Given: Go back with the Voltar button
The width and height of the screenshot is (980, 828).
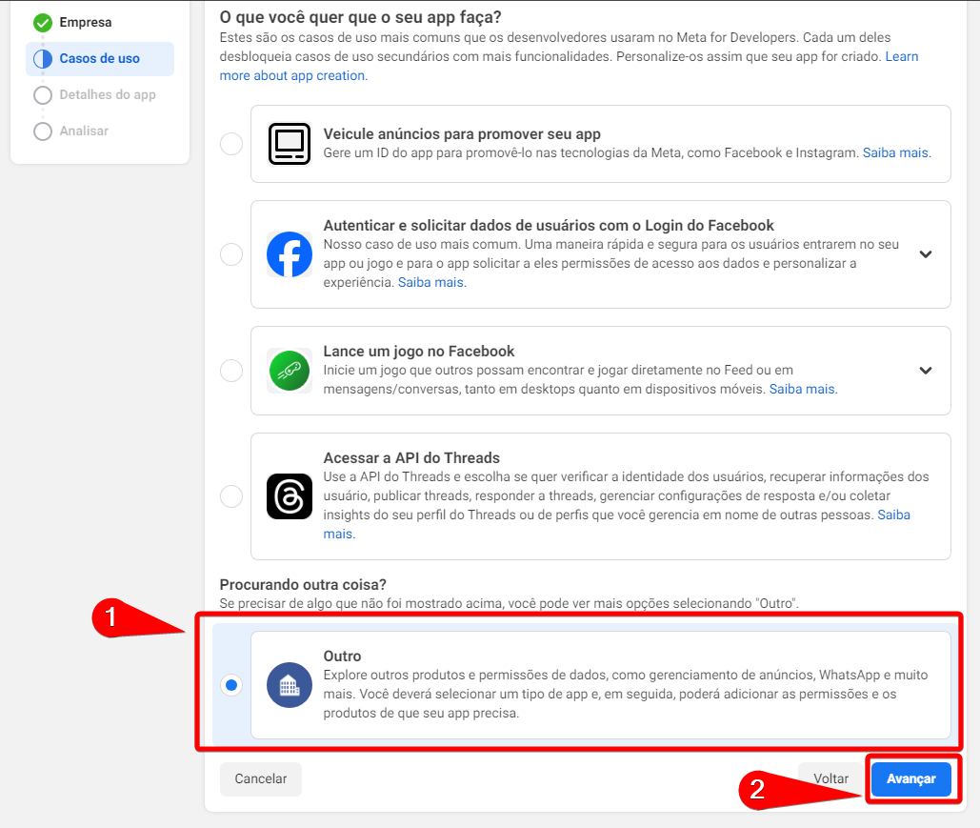Looking at the screenshot, I should click(x=830, y=778).
